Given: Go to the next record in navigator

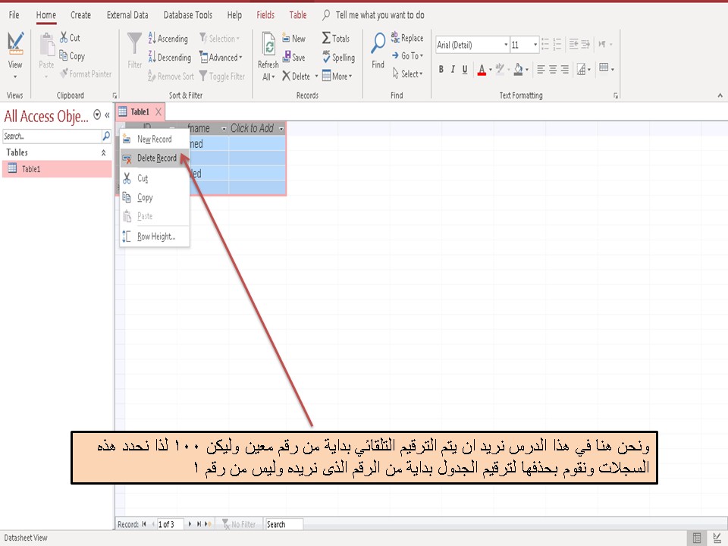Looking at the screenshot, I should (x=190, y=524).
